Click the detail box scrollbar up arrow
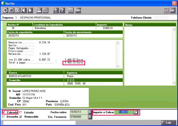178x126 pixels. click(x=117, y=43)
